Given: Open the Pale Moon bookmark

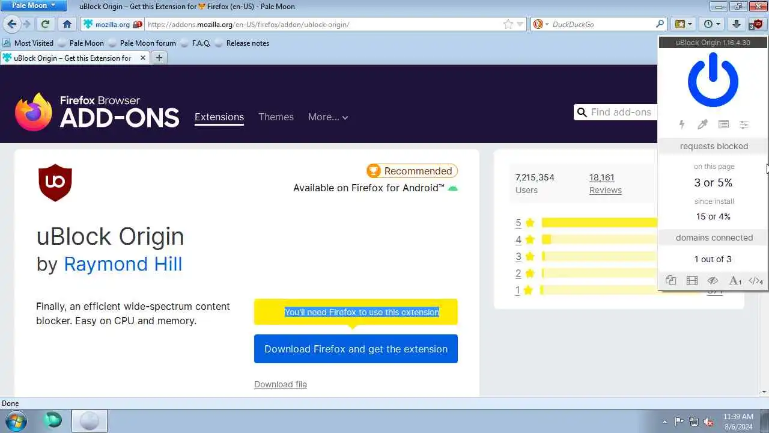Looking at the screenshot, I should tap(81, 43).
